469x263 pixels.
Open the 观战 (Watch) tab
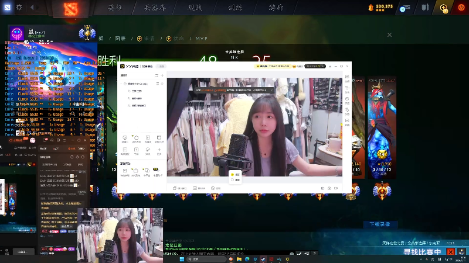(195, 8)
